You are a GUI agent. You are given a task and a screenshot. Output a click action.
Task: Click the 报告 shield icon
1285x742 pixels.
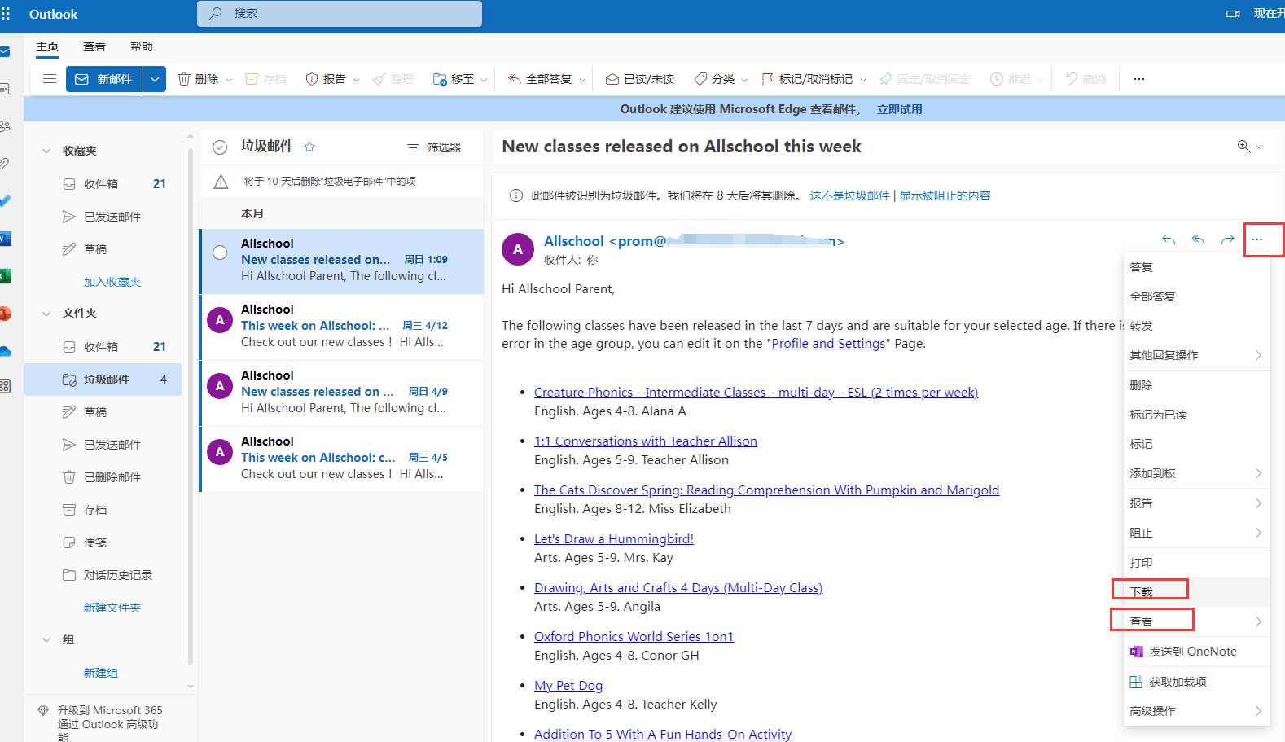[311, 79]
